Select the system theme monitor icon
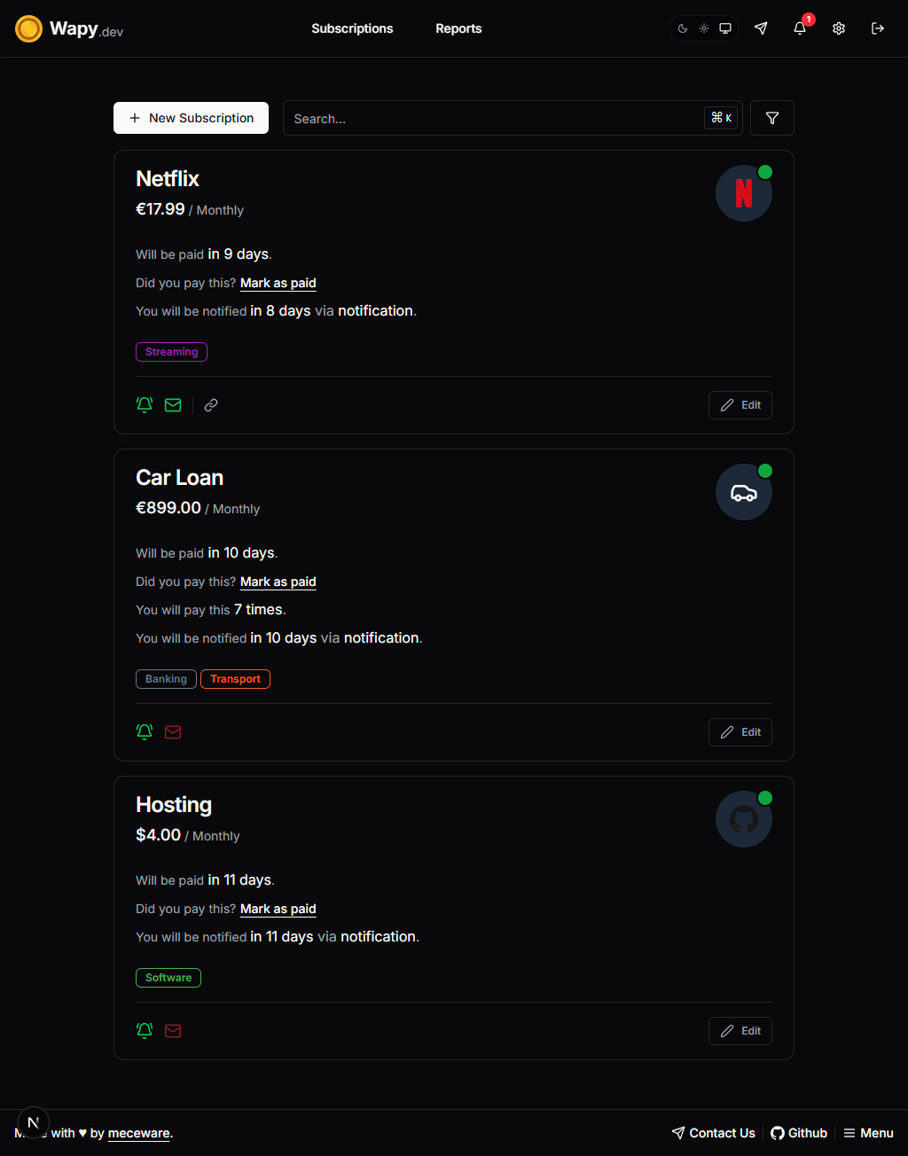This screenshot has width=908, height=1156. 725,28
